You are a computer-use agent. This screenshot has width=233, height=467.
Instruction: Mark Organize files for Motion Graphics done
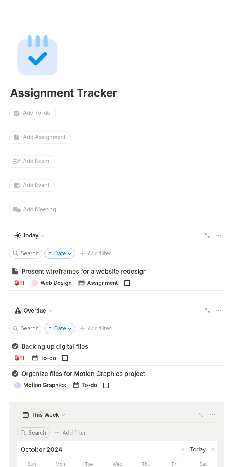[106, 385]
